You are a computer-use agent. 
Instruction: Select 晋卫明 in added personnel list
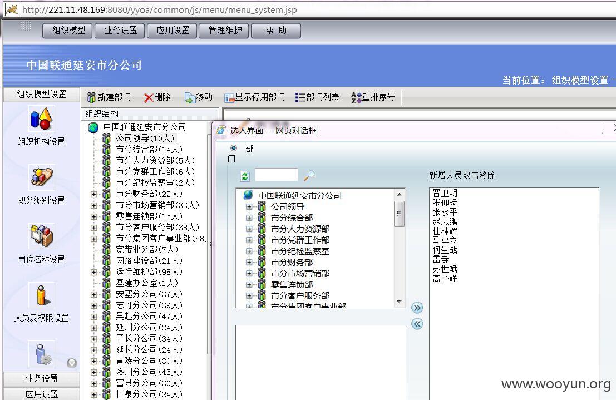tap(445, 193)
